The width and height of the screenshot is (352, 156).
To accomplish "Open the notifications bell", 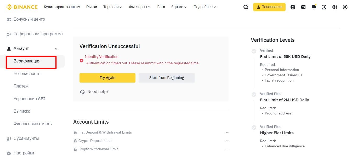I will [x=314, y=7].
